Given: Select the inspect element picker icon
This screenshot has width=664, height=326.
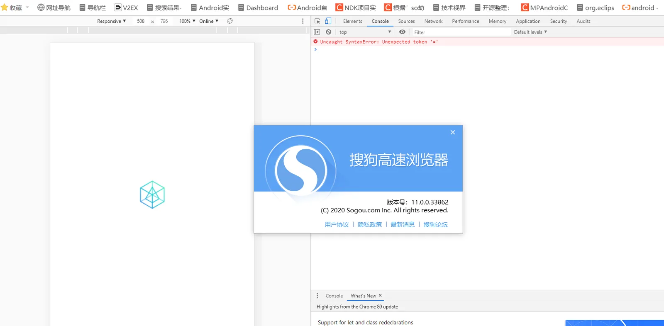Looking at the screenshot, I should 317,21.
